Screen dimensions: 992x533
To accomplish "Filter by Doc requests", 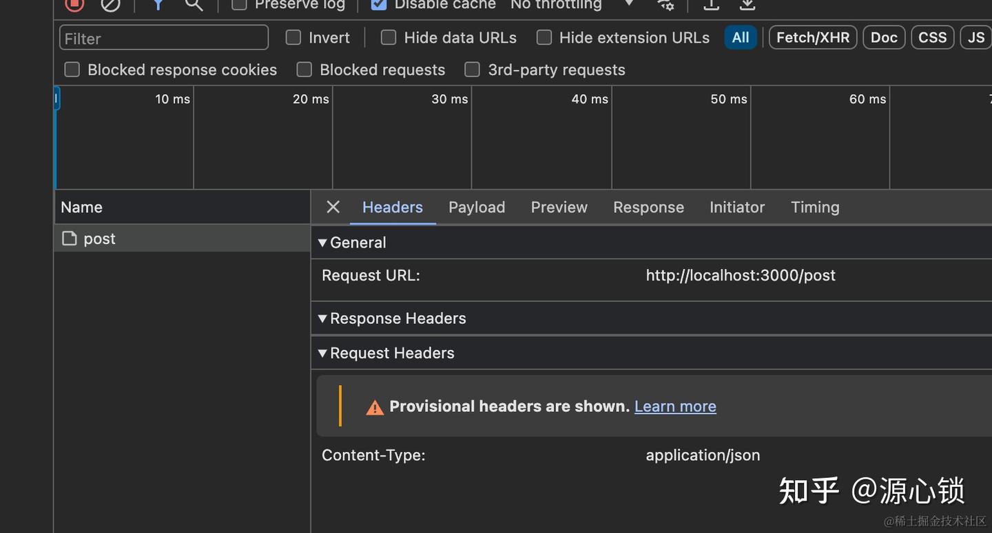I will coord(884,38).
